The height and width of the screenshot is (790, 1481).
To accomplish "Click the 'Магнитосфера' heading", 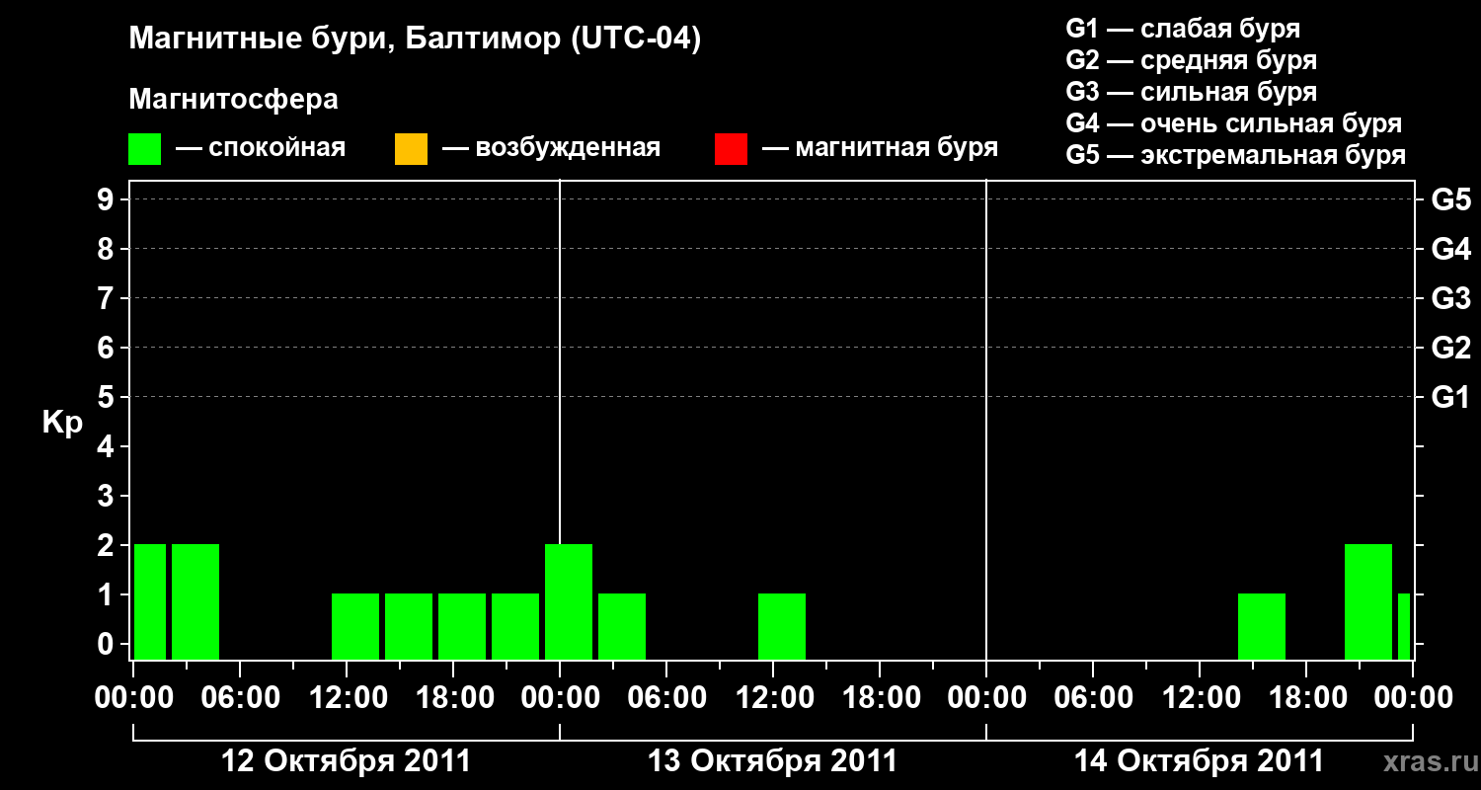I will point(234,100).
